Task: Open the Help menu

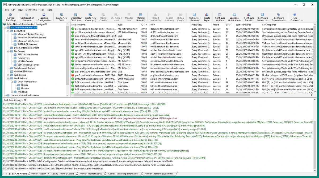Action: (x=50, y=10)
